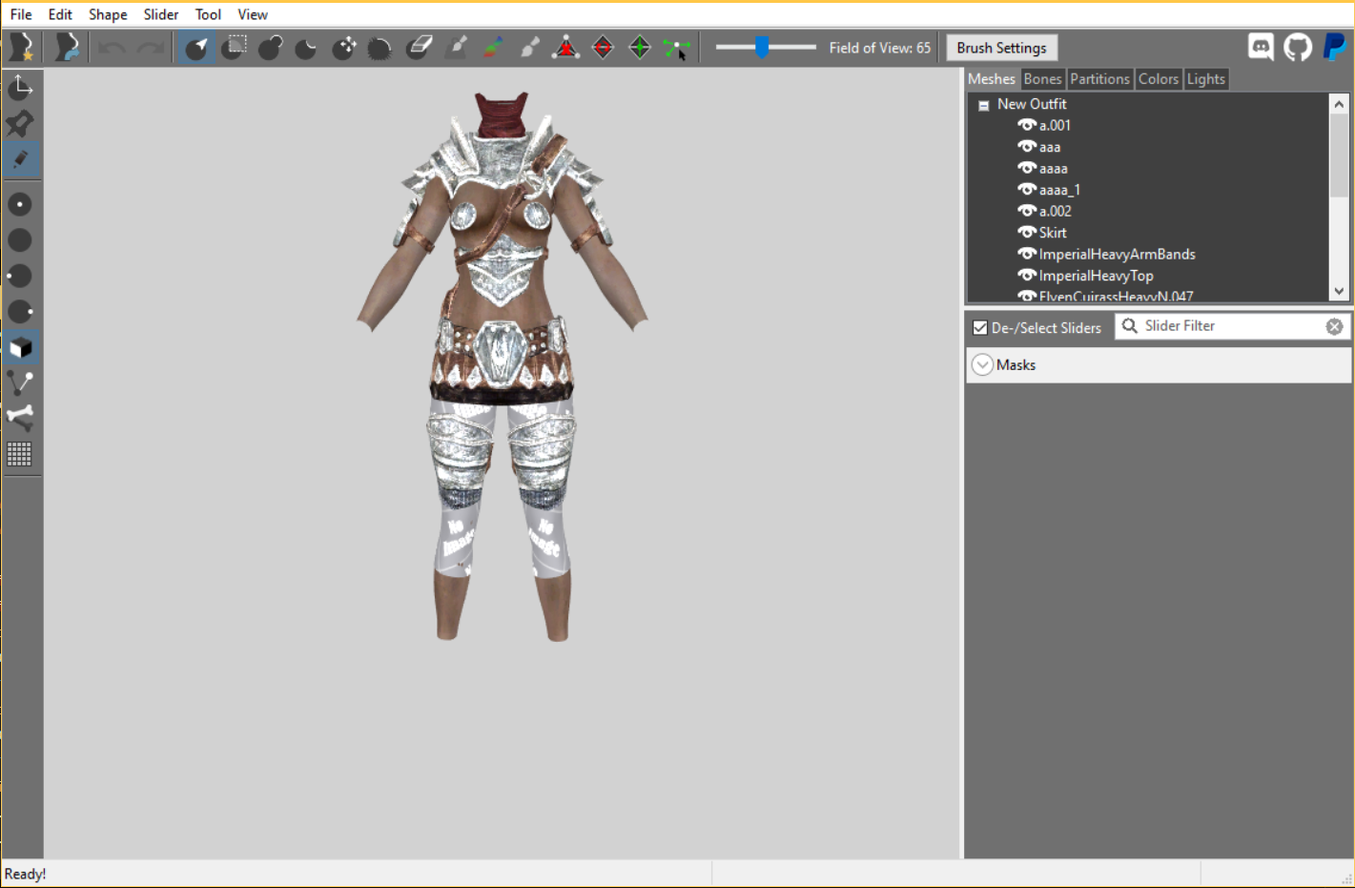Expand the Masks section chevron
Viewport: 1355px width, 888px height.
click(x=982, y=365)
